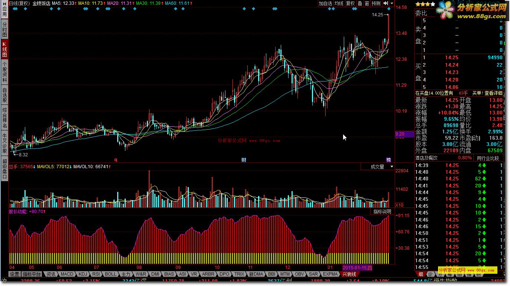Select the 新DMA indicator tab
510x286 pixels.
pyautogui.click(x=256, y=274)
